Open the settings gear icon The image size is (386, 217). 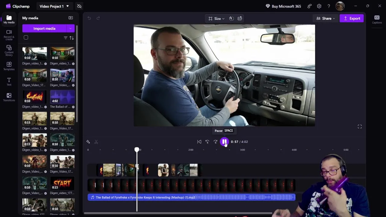(x=319, y=6)
